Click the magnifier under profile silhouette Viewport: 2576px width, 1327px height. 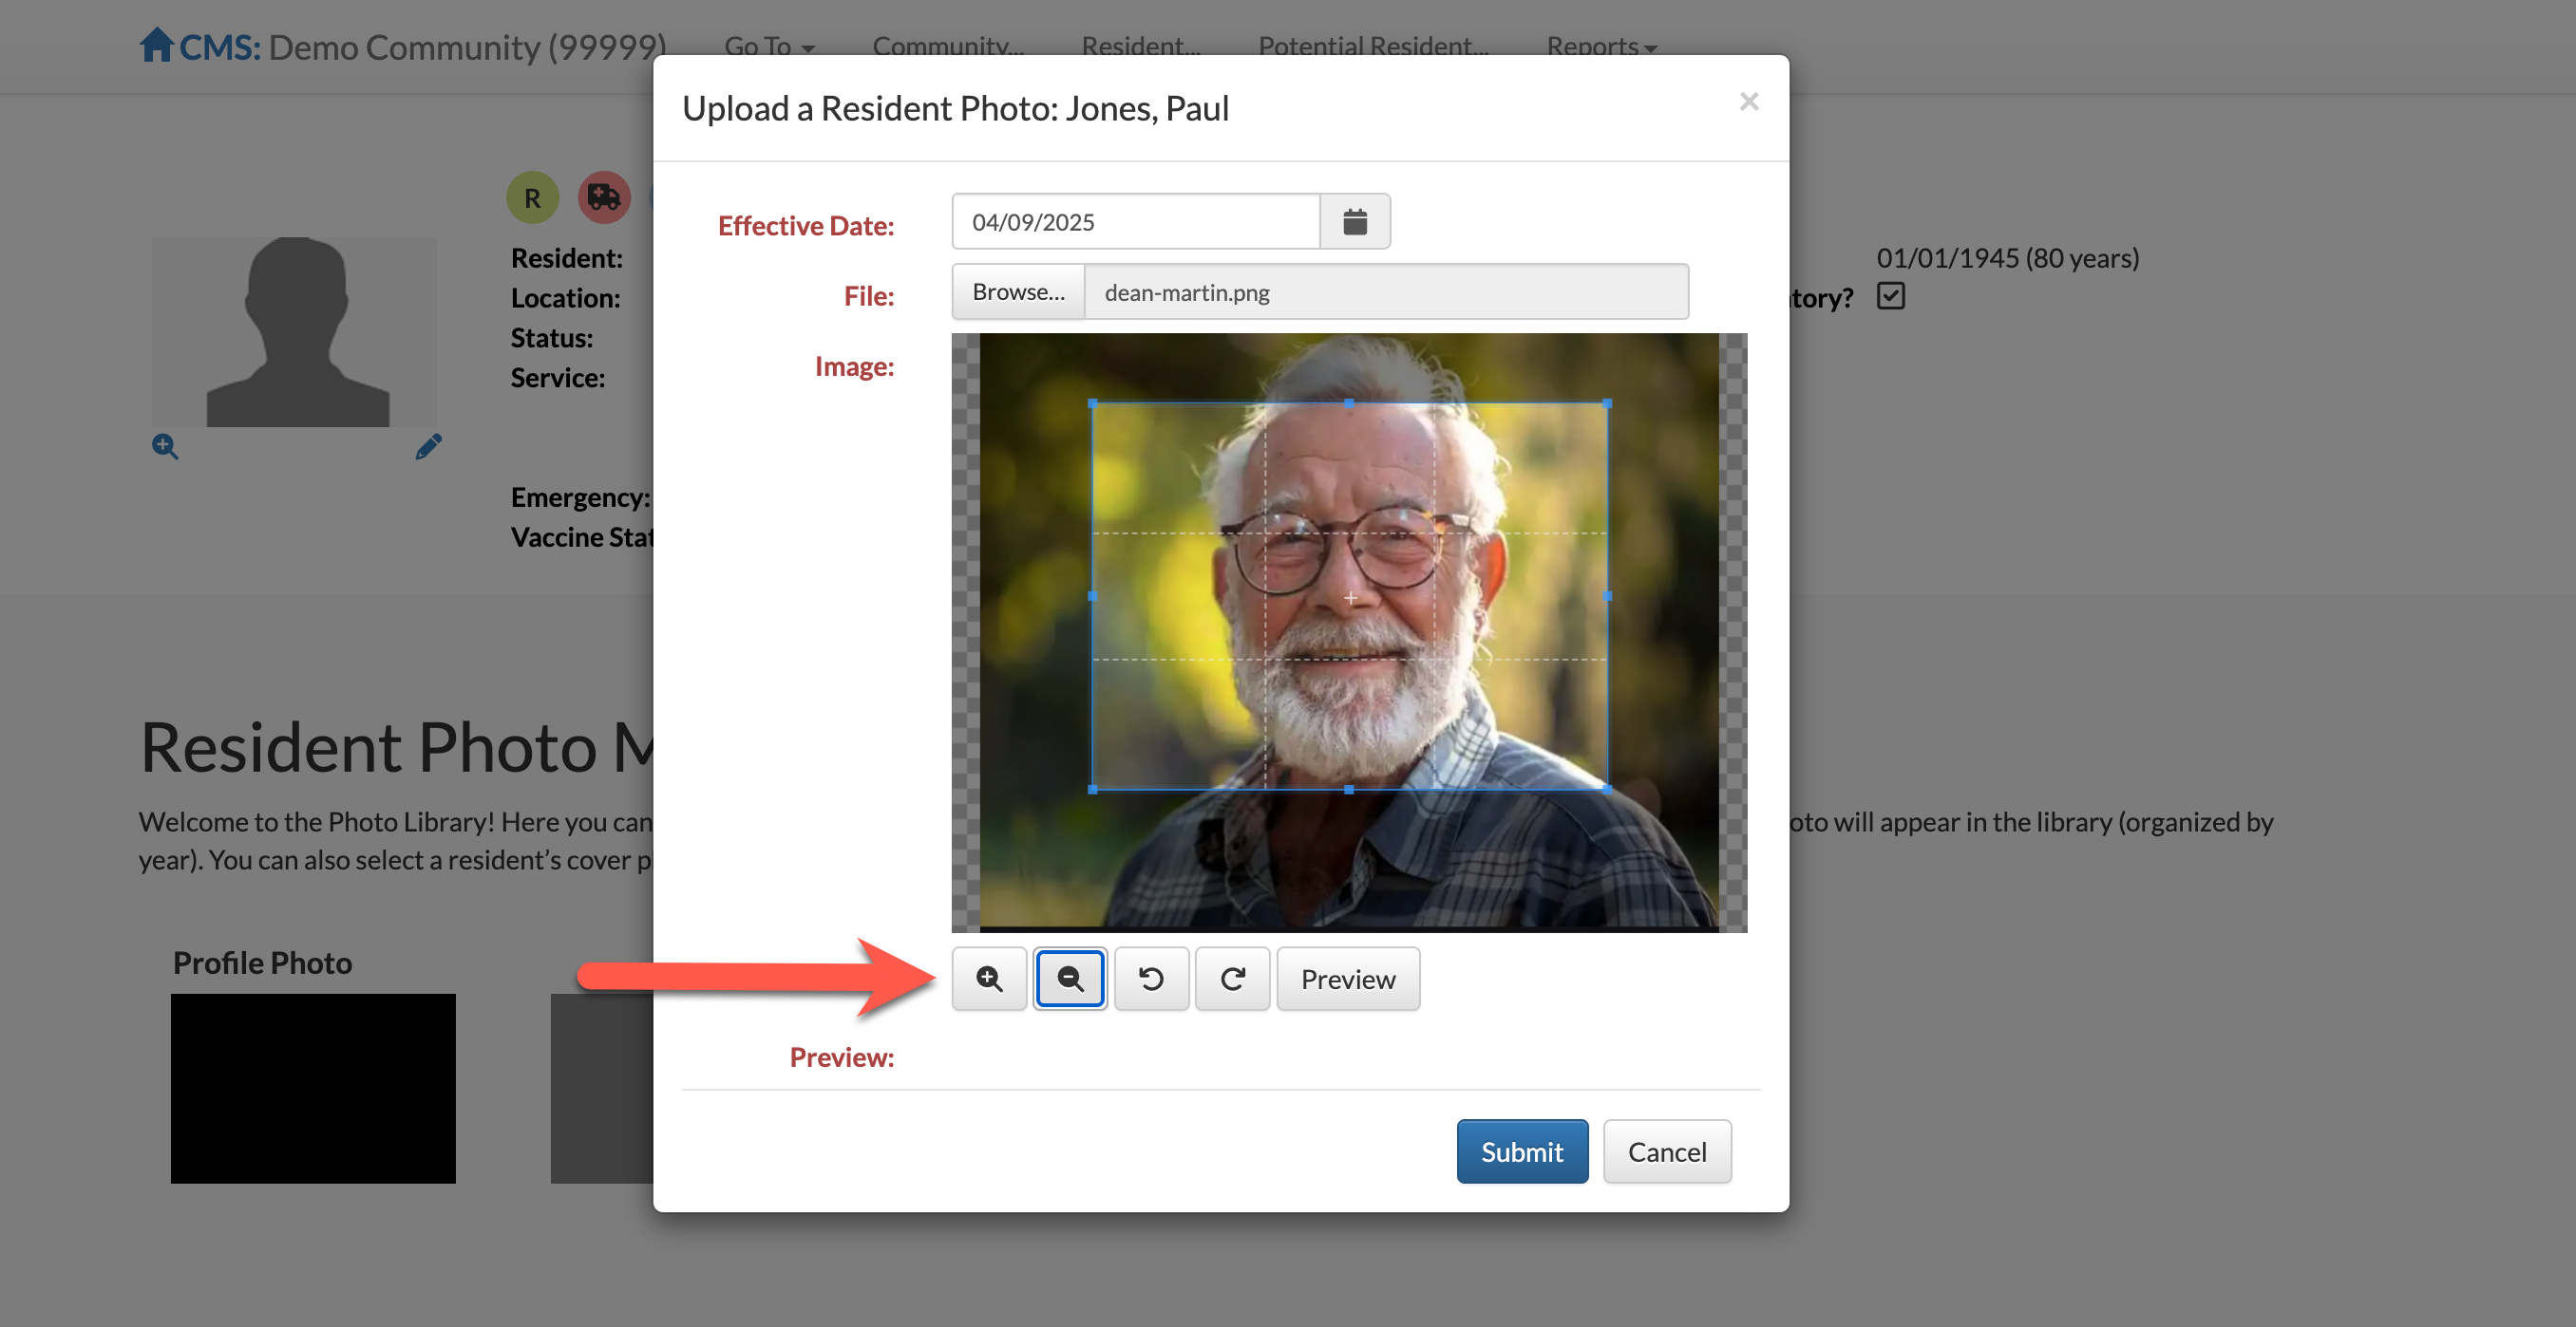(165, 446)
